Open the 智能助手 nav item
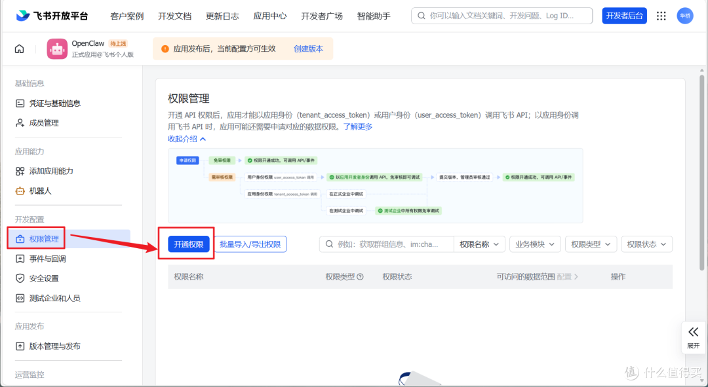 click(x=374, y=16)
